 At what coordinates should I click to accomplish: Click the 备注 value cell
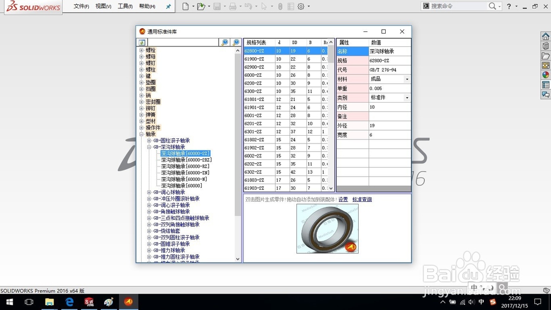pos(390,116)
